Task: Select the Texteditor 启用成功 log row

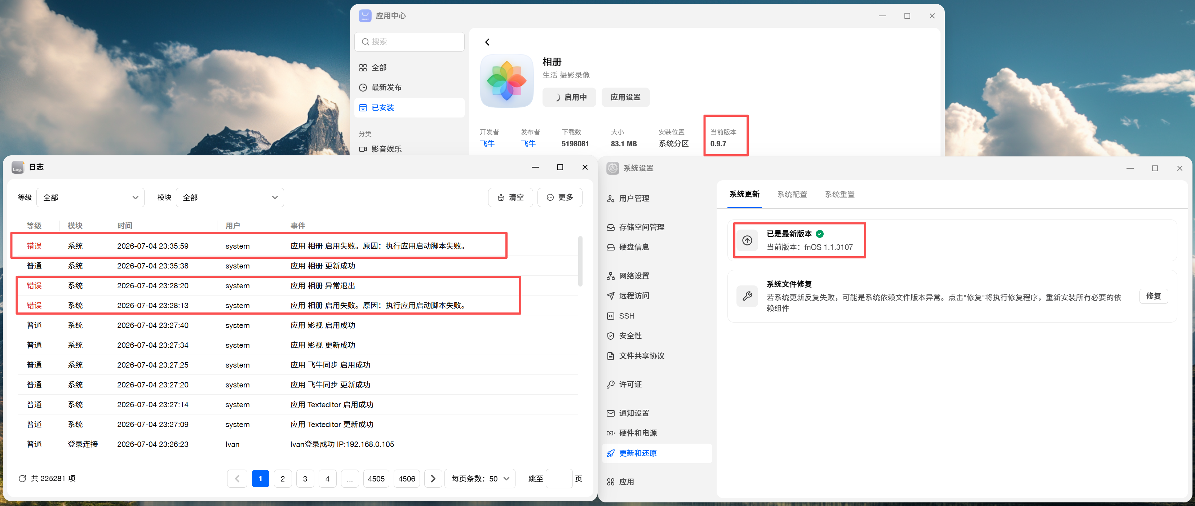Action: 298,405
